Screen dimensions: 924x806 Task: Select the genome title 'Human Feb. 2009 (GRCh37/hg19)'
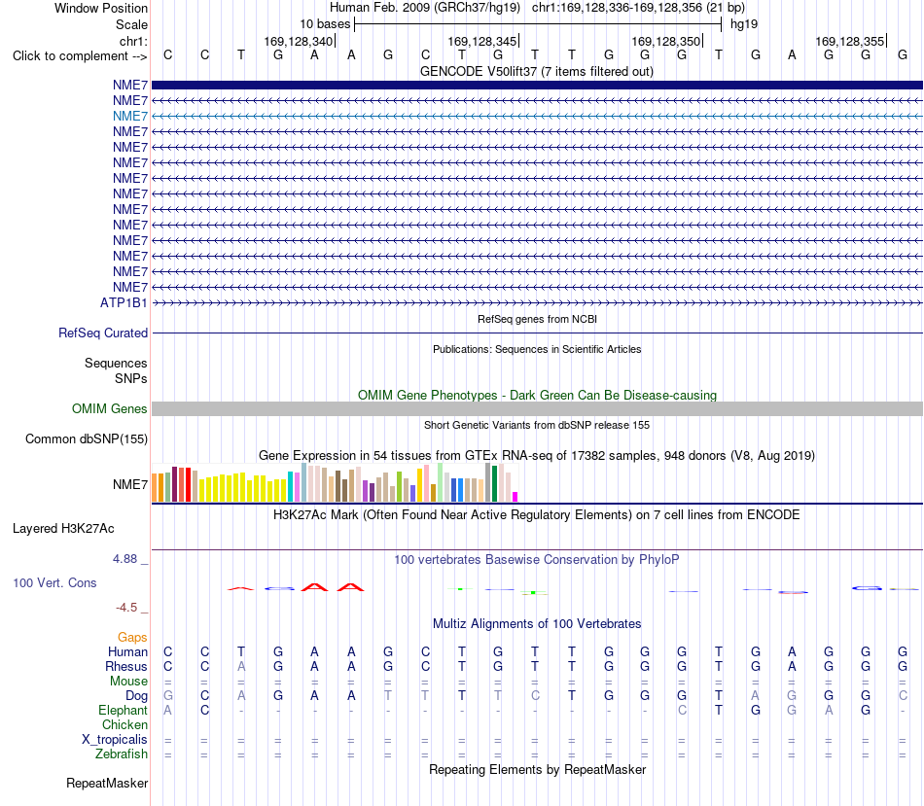click(x=425, y=8)
